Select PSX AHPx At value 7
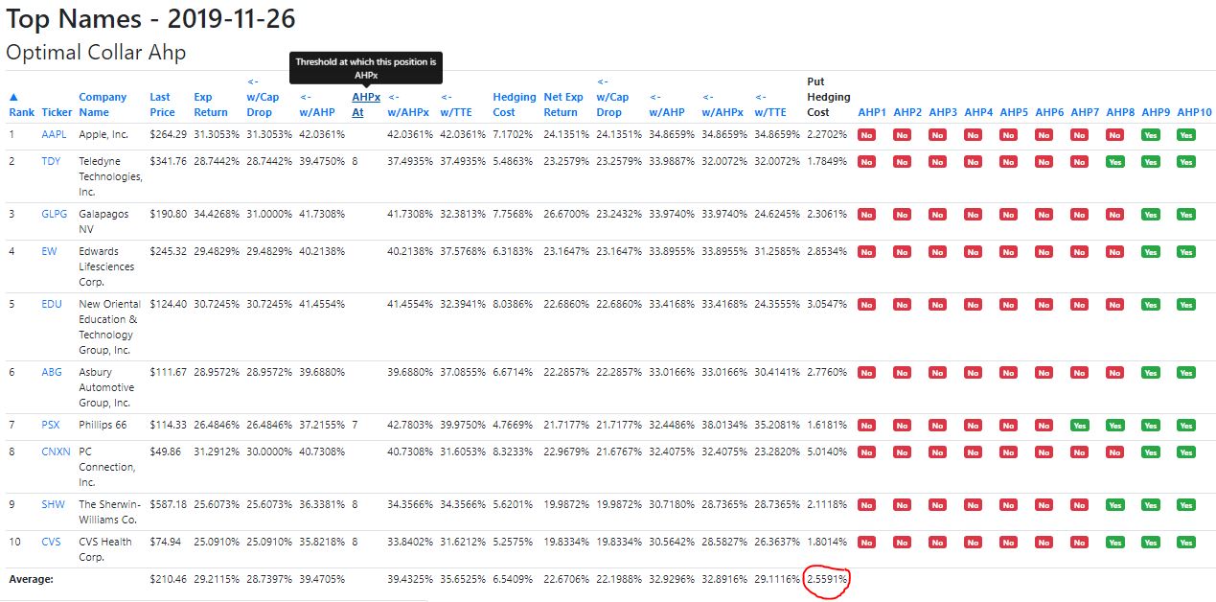1216x602 pixels. coord(355,425)
